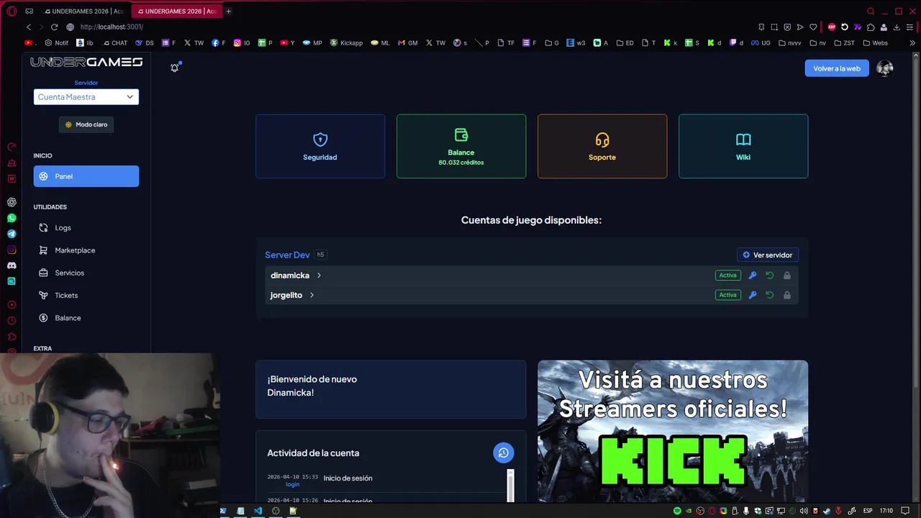The width and height of the screenshot is (921, 518).
Task: Reload the page with browser refresh icon
Action: [54, 27]
